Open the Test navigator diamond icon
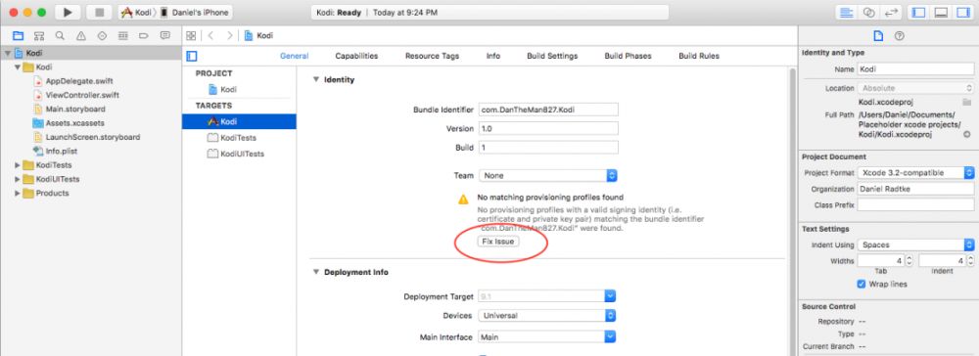979x356 pixels. pos(103,35)
